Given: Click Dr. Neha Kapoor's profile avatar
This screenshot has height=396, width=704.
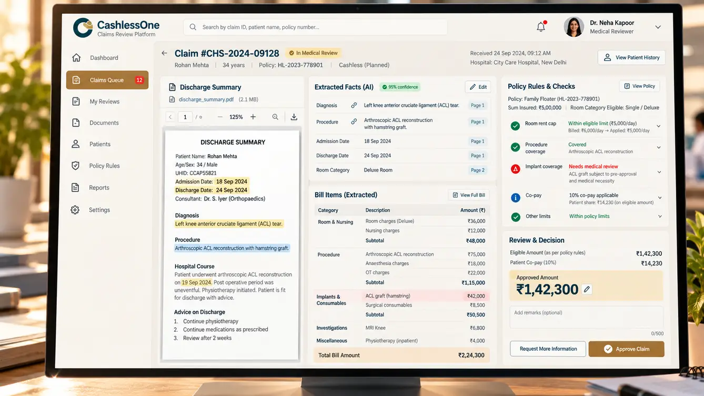Looking at the screenshot, I should pyautogui.click(x=574, y=27).
